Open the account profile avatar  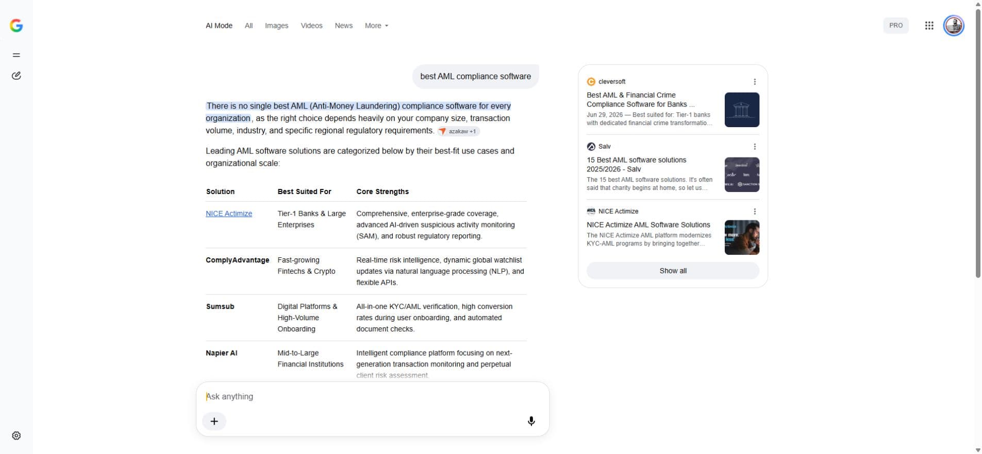[x=954, y=26]
